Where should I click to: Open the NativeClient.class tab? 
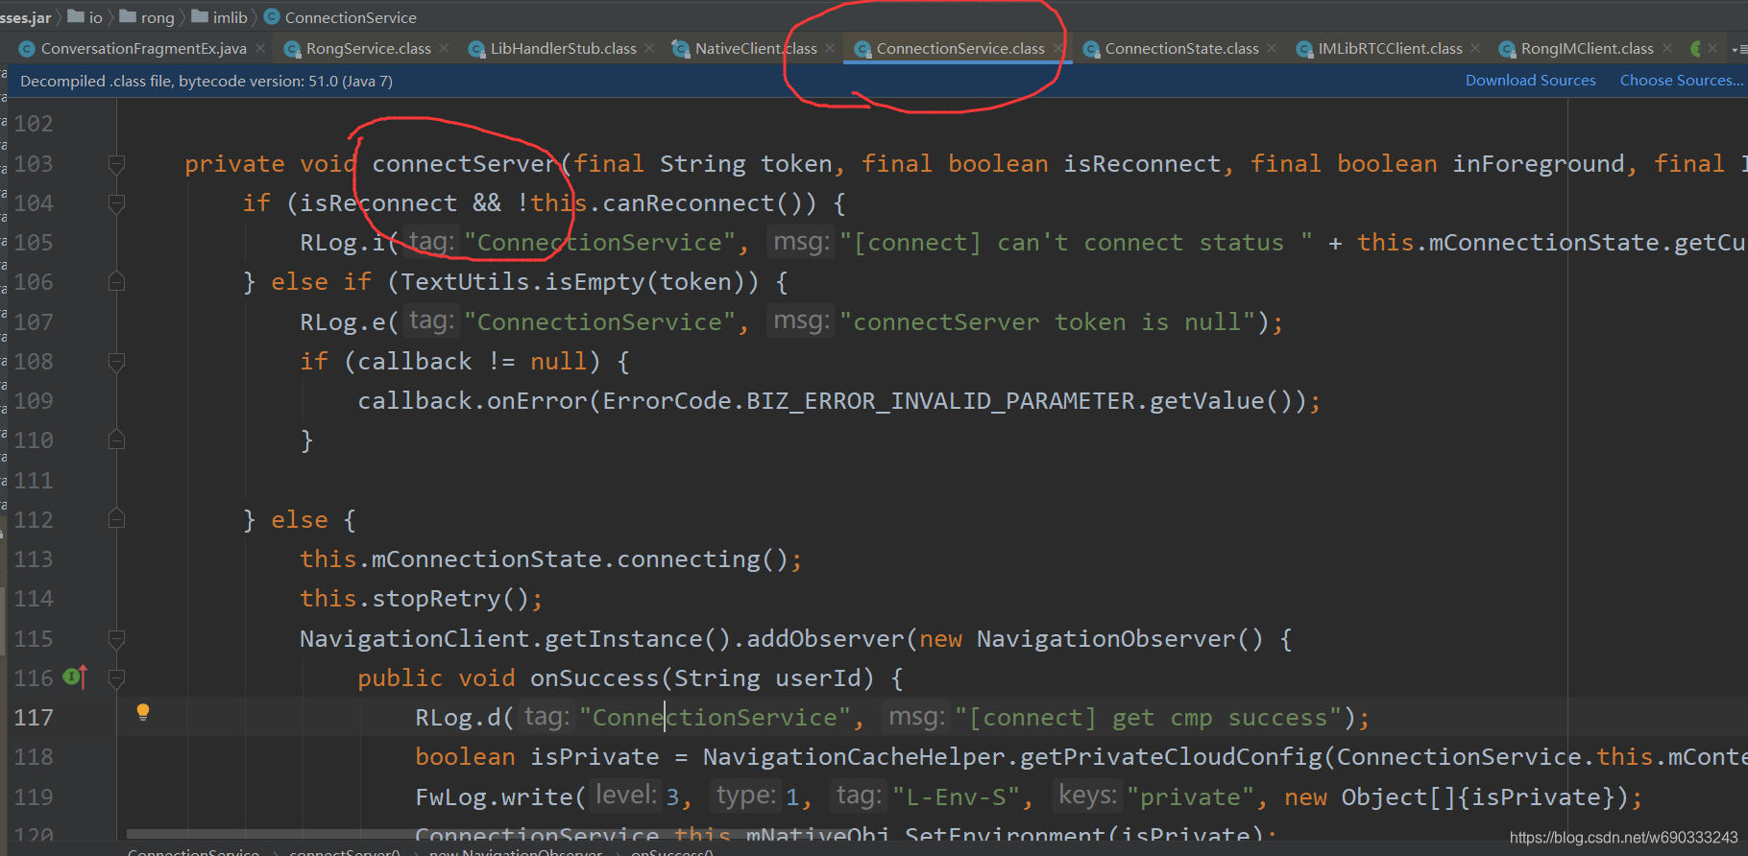[756, 48]
